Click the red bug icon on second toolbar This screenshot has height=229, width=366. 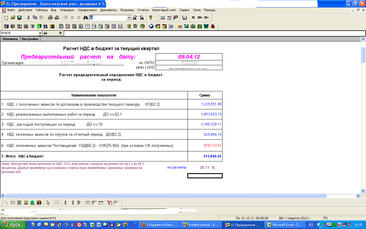coord(212,26)
